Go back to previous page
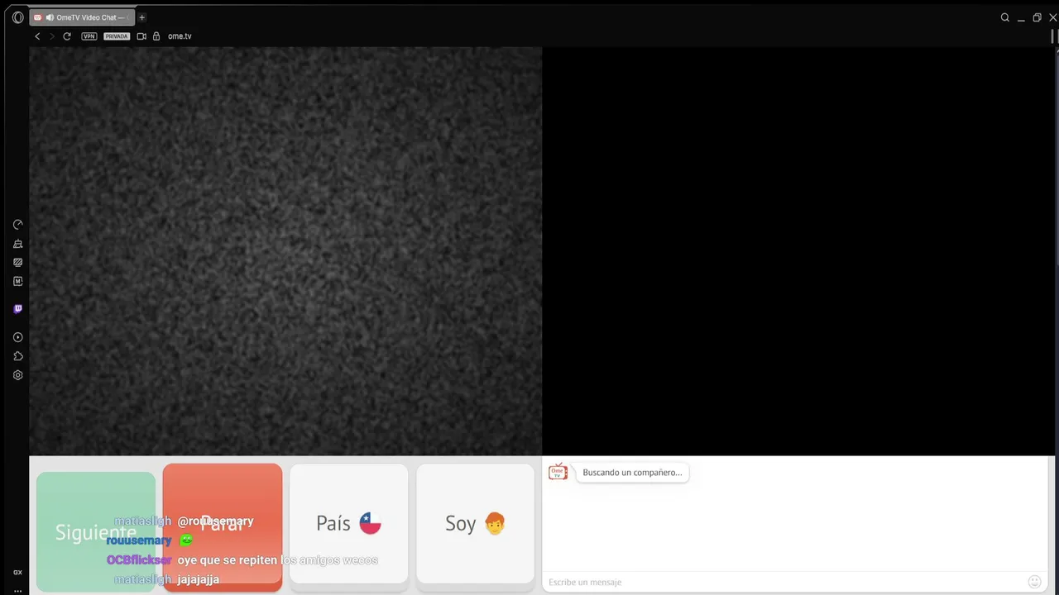 (x=37, y=36)
